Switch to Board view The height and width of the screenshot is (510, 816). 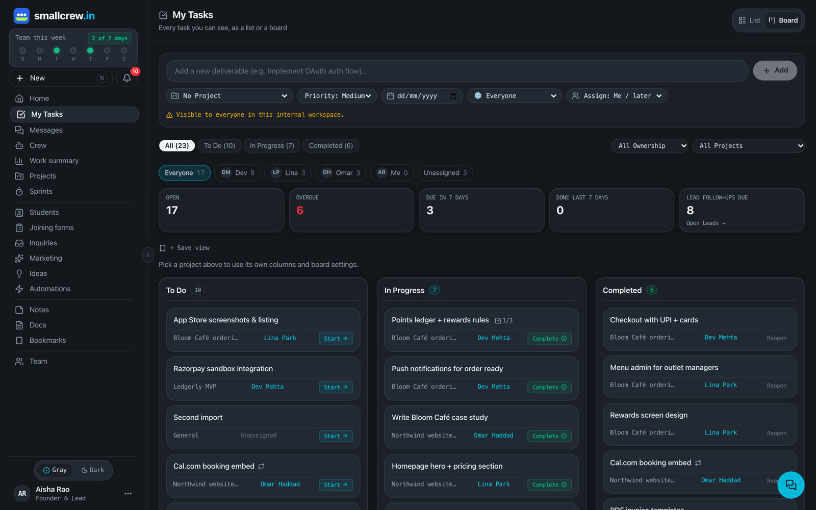pos(783,20)
